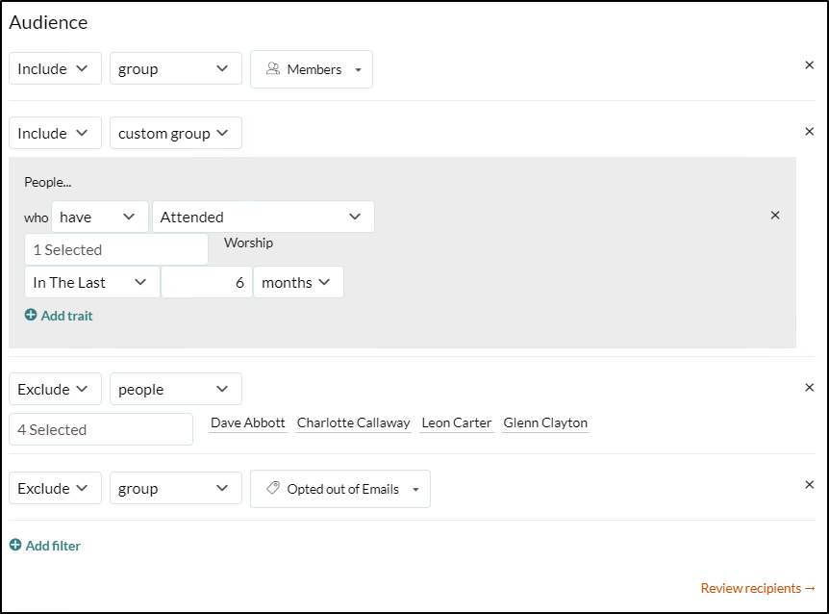
Task: Remove the Exclude people filter row
Action: (809, 387)
